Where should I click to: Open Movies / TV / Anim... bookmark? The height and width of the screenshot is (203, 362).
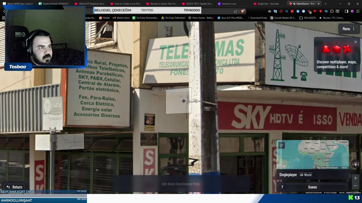tap(331, 18)
